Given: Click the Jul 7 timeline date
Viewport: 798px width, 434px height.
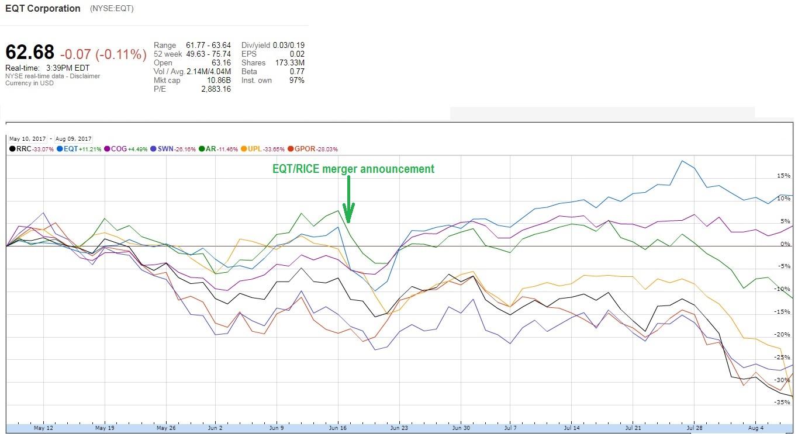Looking at the screenshot, I should (x=510, y=428).
